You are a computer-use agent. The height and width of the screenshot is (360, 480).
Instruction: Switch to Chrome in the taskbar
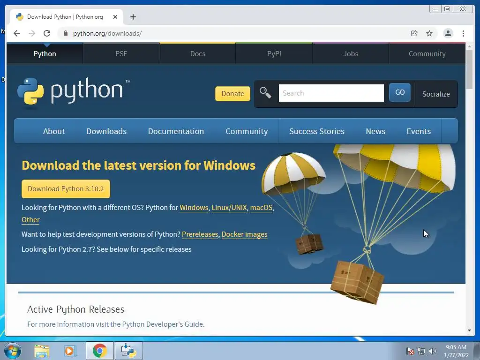(99, 351)
